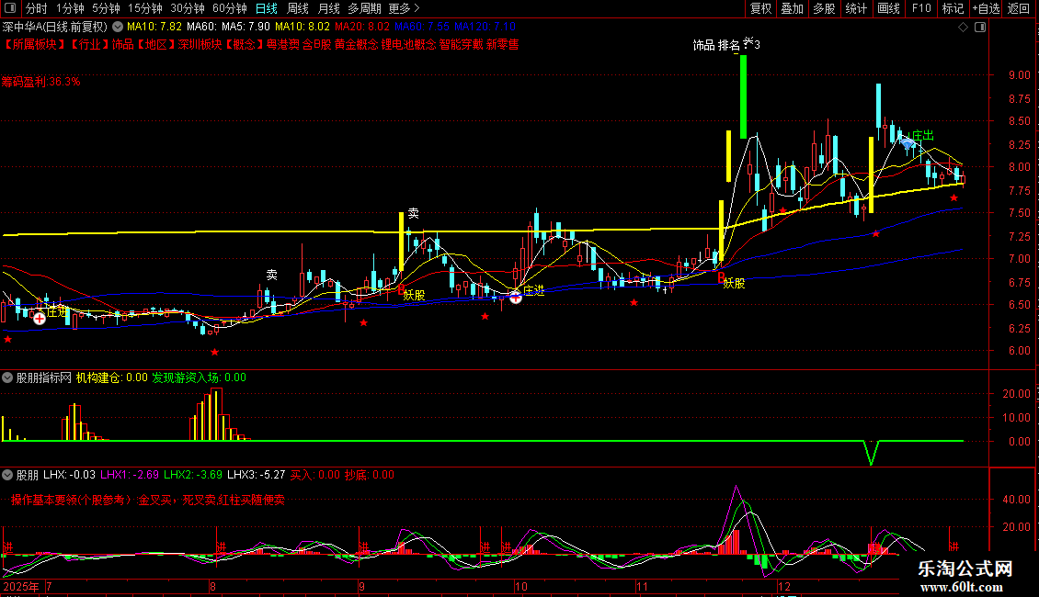This screenshot has height=597, width=1039.
Task: Click the 标记 mark button
Action: (953, 8)
